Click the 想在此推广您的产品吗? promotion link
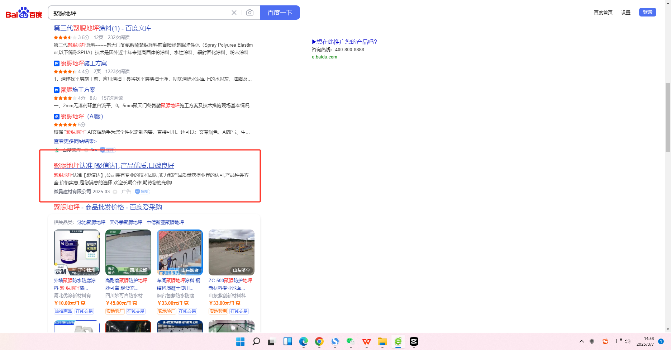This screenshot has height=350, width=671. click(344, 42)
